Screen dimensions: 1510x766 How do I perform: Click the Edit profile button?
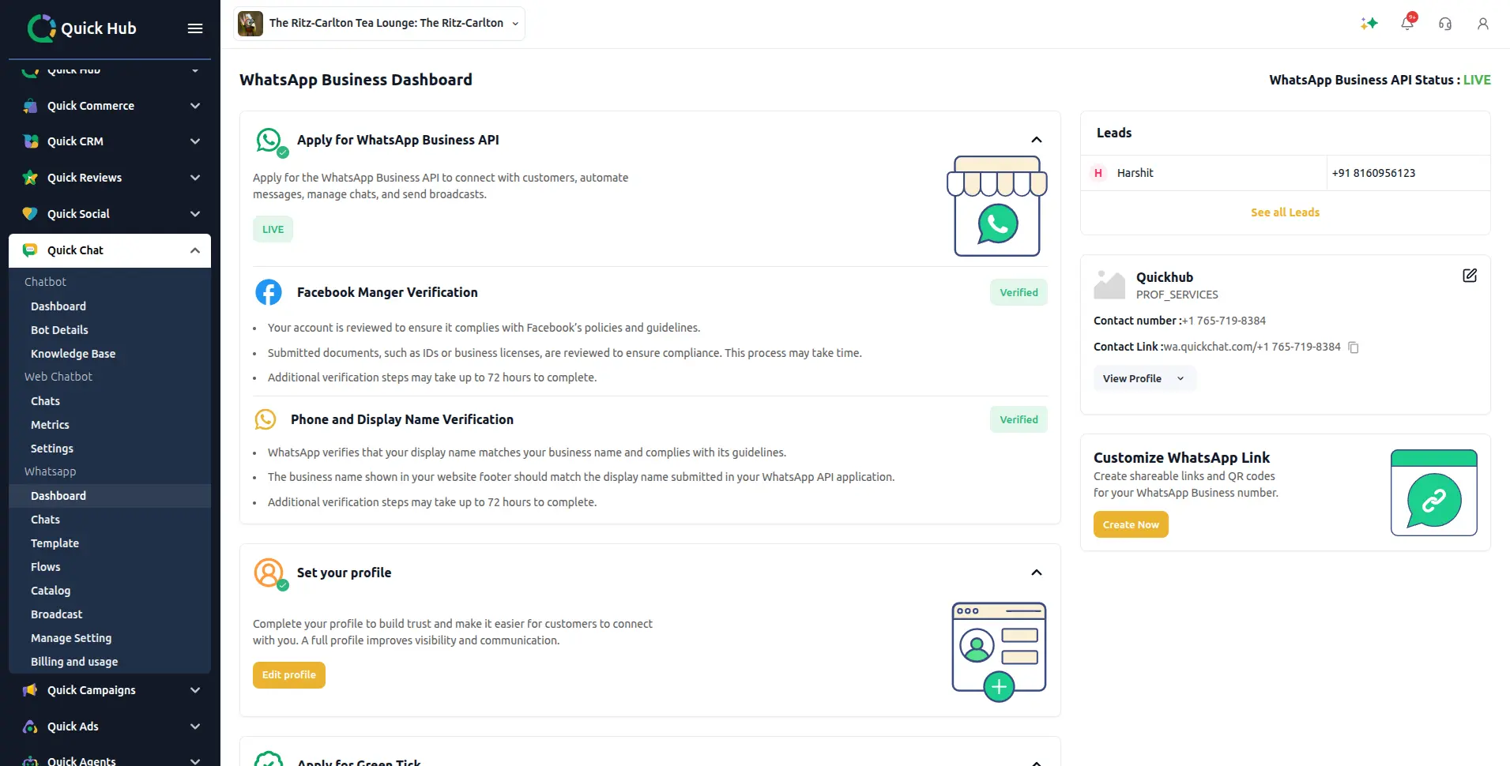tap(289, 675)
